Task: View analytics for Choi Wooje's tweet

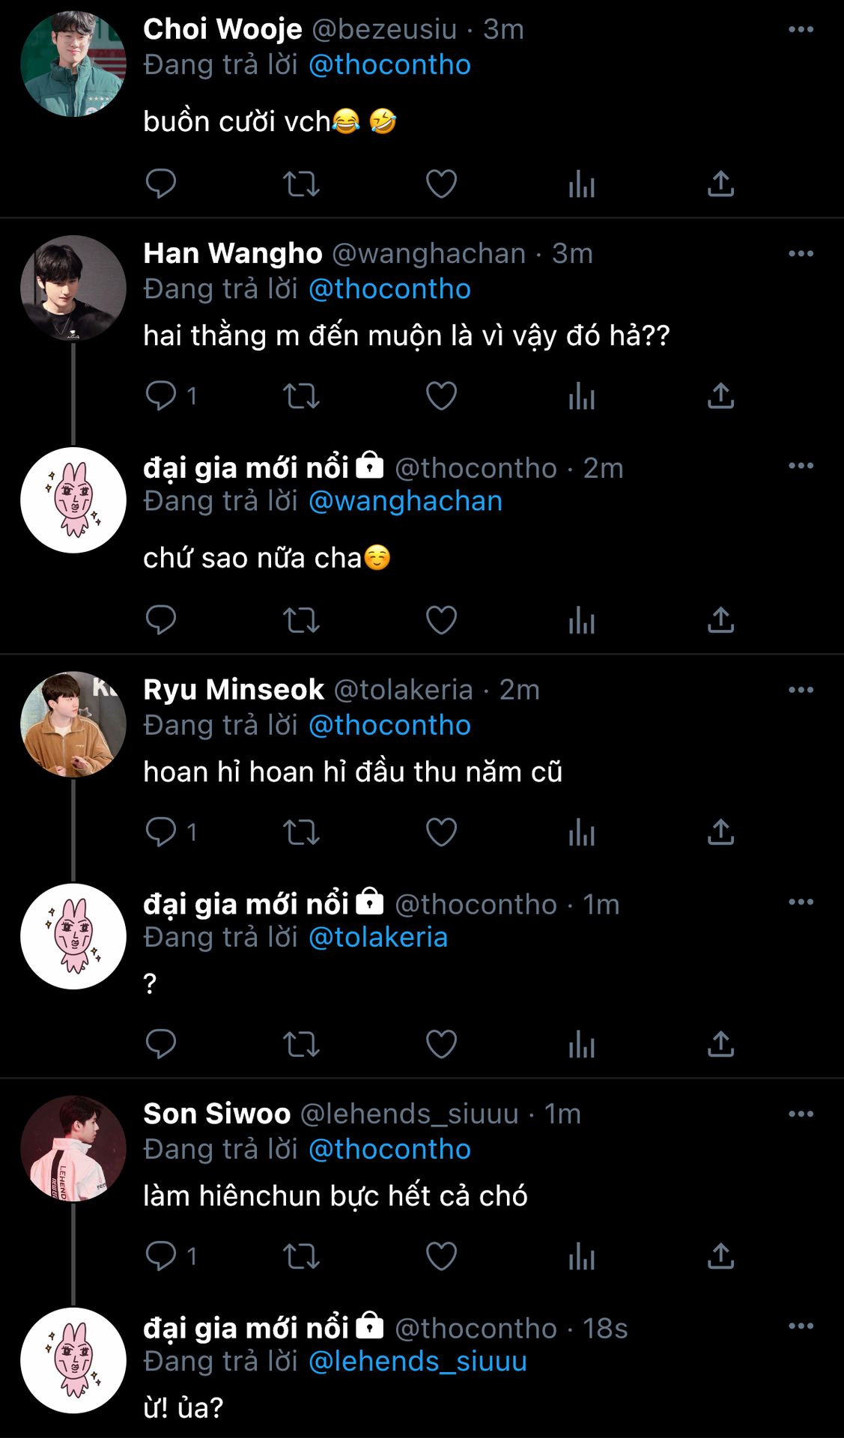Action: tap(581, 184)
